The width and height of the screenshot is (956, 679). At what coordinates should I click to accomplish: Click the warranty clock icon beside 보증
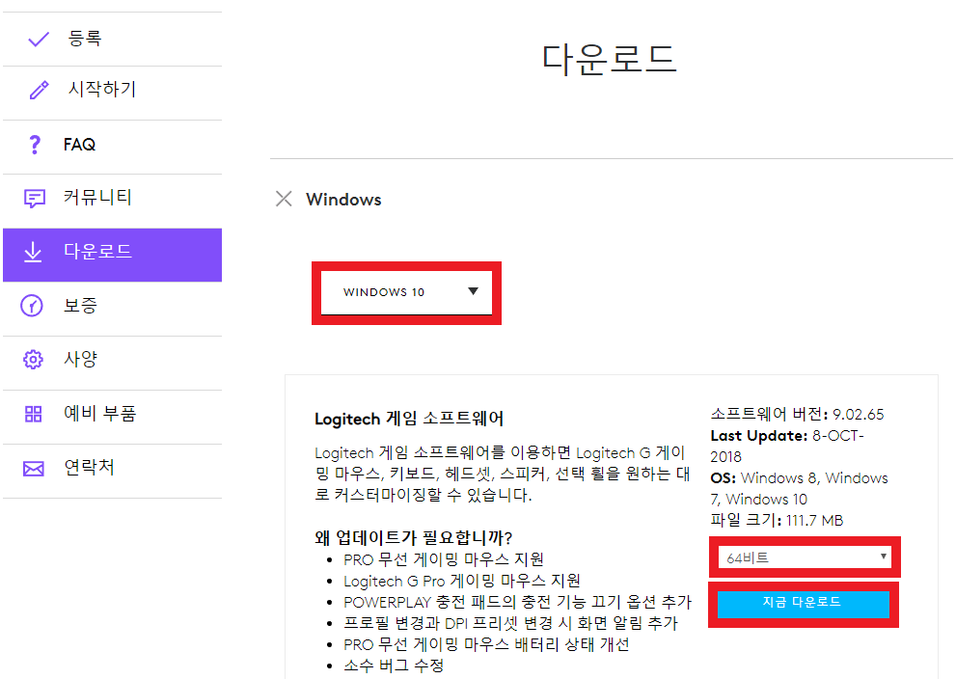pyautogui.click(x=32, y=306)
